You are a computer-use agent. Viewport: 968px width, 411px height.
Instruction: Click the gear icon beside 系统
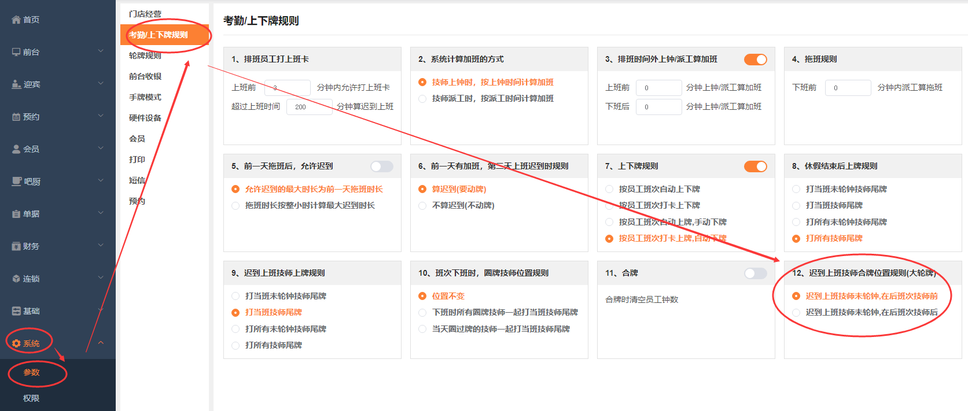click(16, 343)
